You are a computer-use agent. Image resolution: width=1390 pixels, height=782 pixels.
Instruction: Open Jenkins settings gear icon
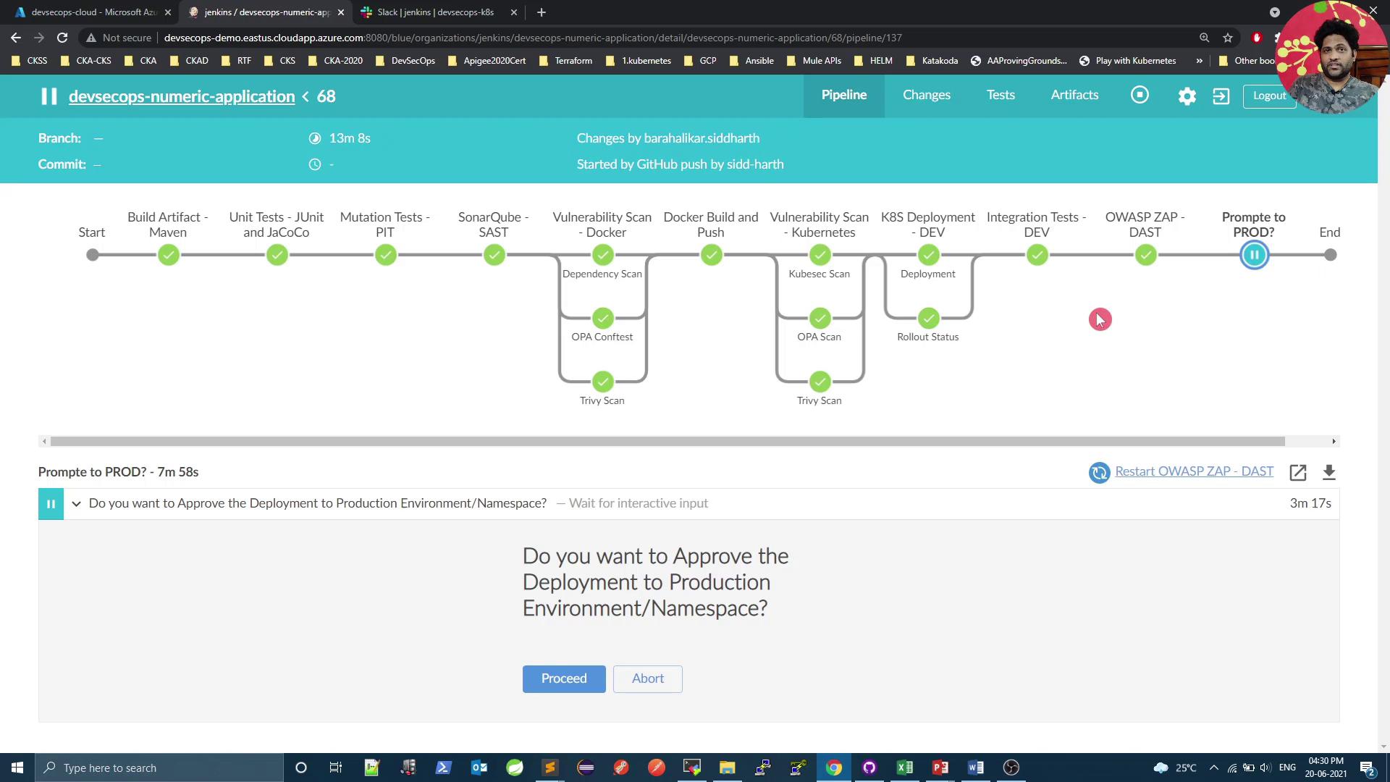point(1187,96)
